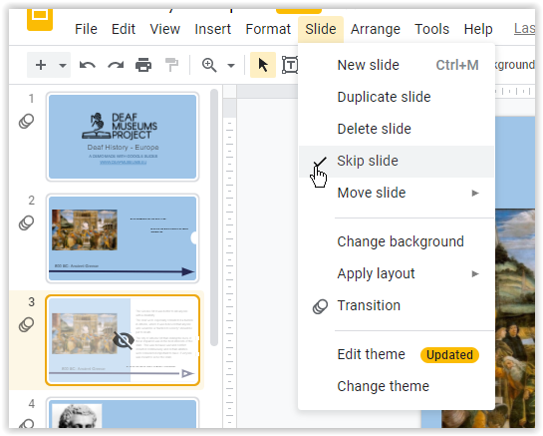Choose Change theme from the menu
The image size is (543, 436).
coord(397,386)
